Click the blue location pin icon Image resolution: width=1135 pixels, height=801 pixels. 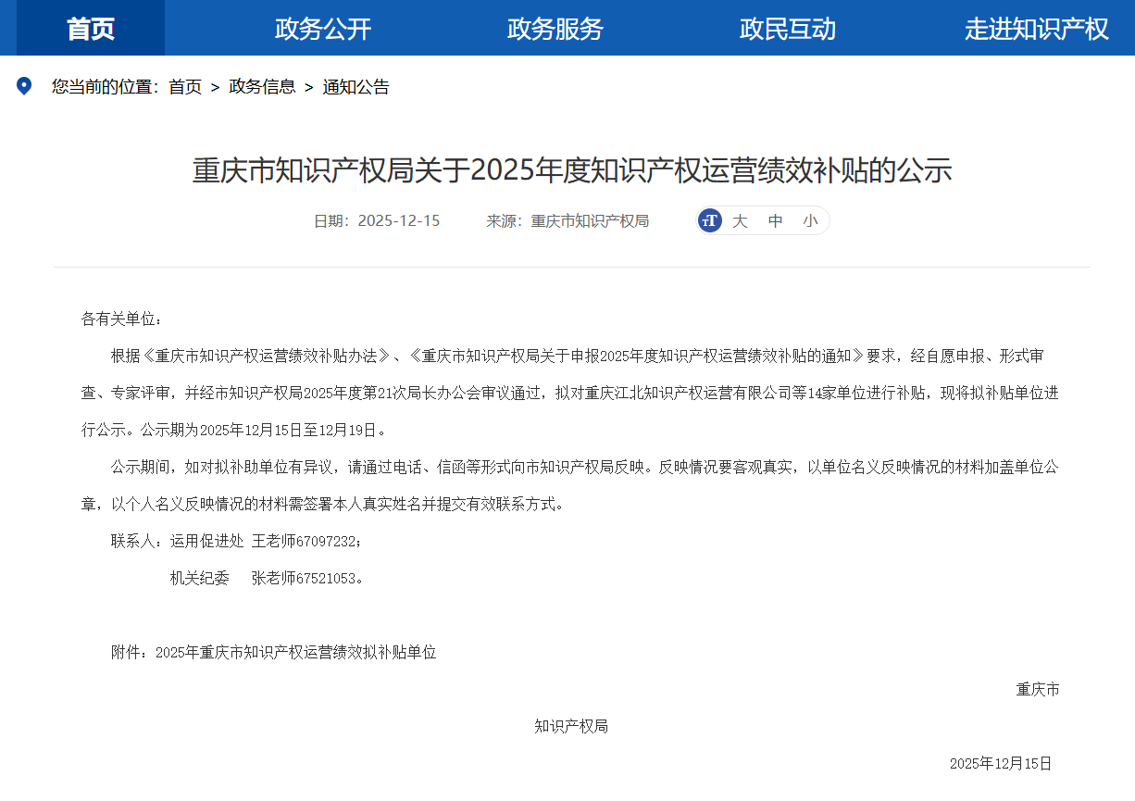click(24, 86)
